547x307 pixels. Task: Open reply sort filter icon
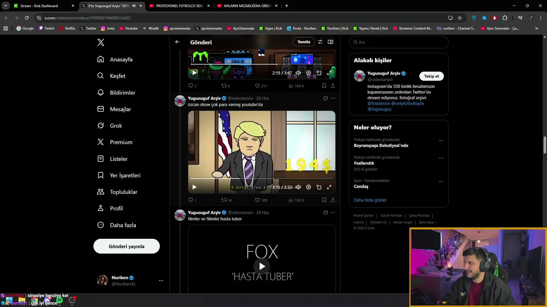click(x=320, y=42)
